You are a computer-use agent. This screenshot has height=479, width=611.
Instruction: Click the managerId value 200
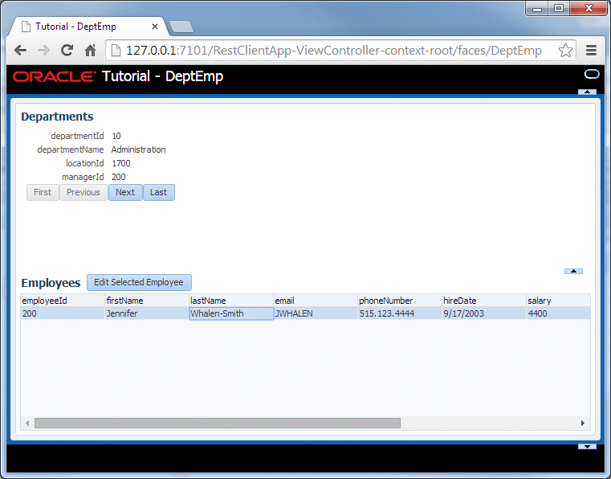point(119,177)
